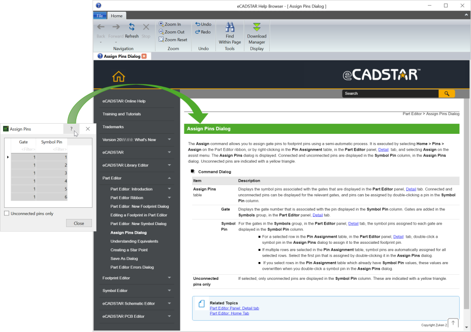Select Assign Pins Dialog in sidebar
The width and height of the screenshot is (471, 332).
[129, 233]
